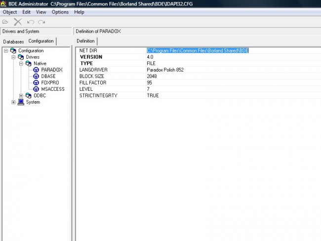321x241 pixels.
Task: Click the VERSION parameter label
Action: click(91, 57)
